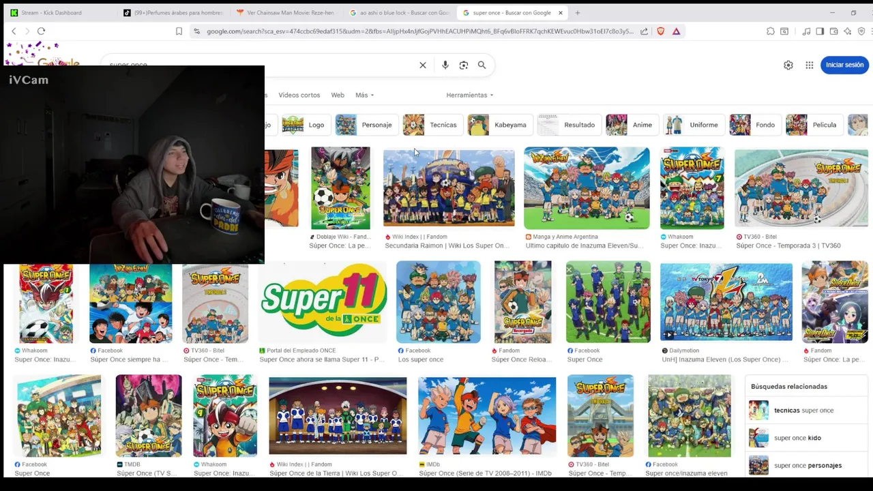Select related search tecnicas super once
The image size is (873, 491).
[807, 411]
